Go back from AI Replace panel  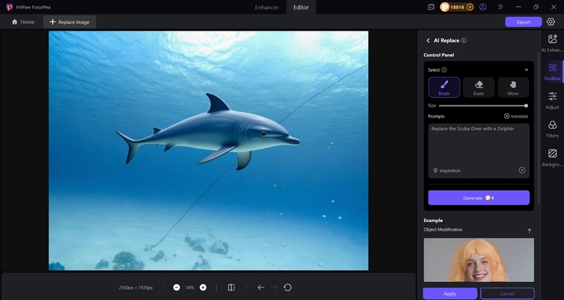[428, 41]
